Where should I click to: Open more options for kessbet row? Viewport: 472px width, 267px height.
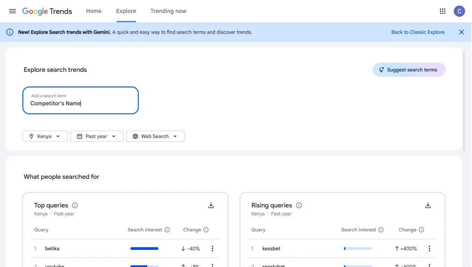[429, 249]
